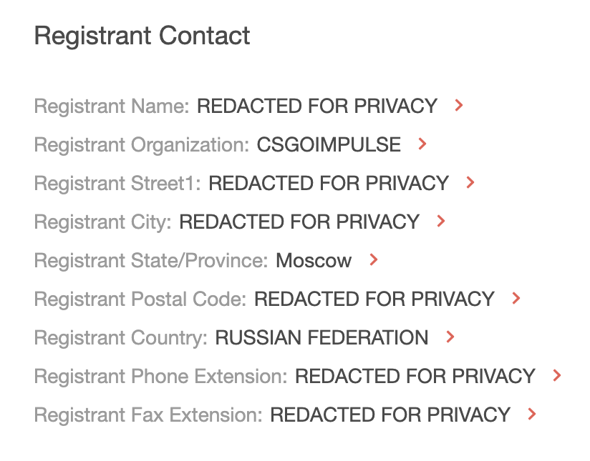Screen dimensions: 590x461
Task: Click the red arrow beside Registrant City
Action: (x=441, y=222)
